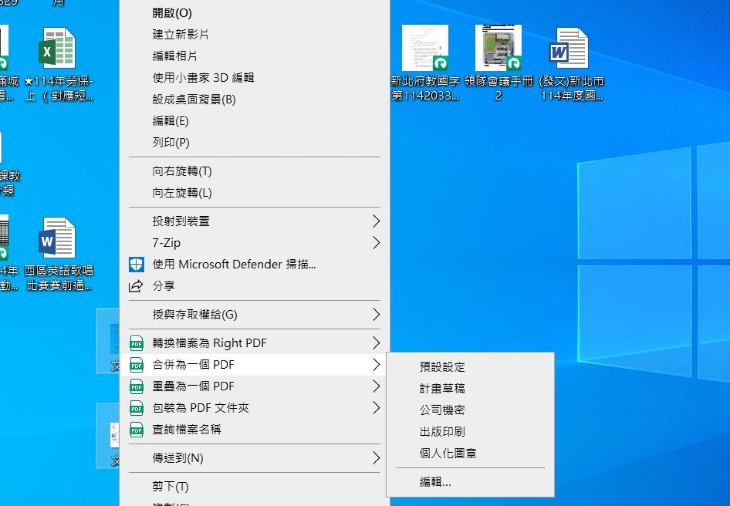
Task: Select 預設設定 in the PDF submenu
Action: coord(442,367)
